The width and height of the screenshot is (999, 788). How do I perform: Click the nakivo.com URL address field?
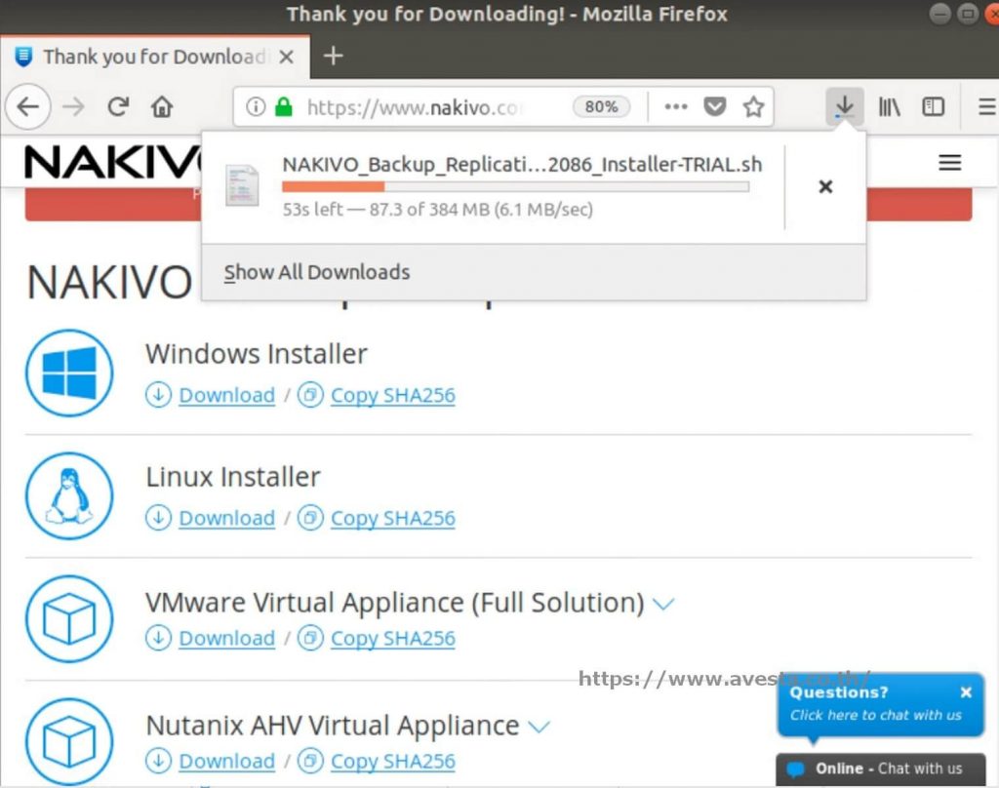pyautogui.click(x=413, y=107)
